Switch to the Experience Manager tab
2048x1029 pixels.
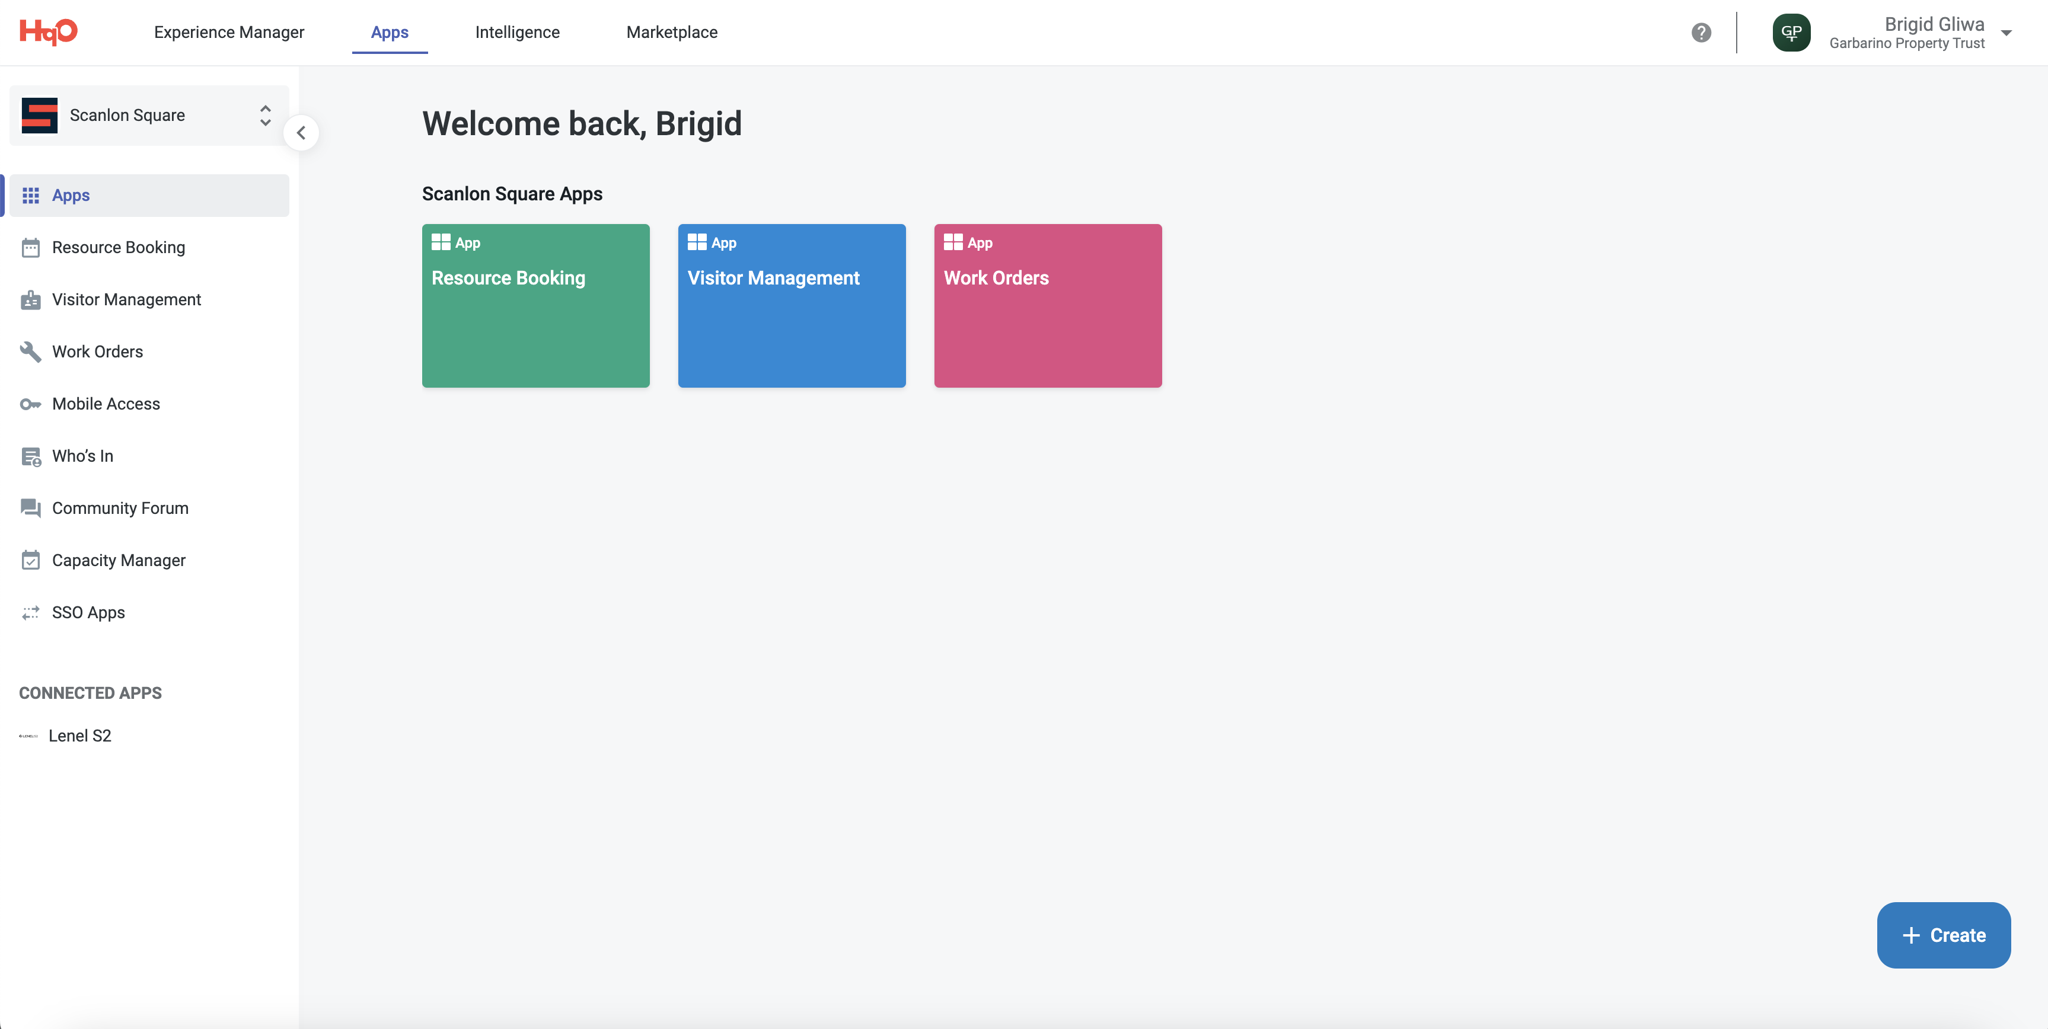click(x=229, y=33)
